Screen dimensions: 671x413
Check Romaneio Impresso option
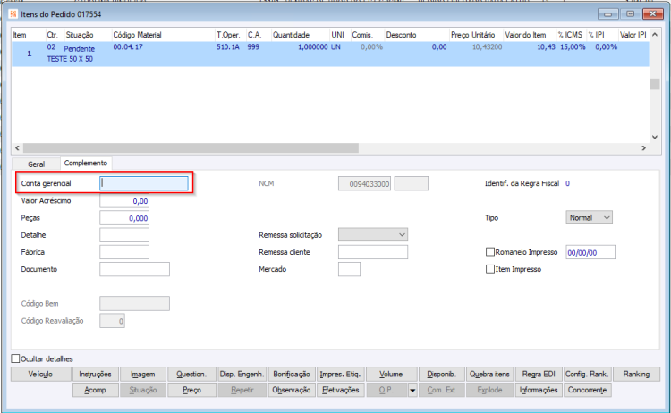point(490,252)
